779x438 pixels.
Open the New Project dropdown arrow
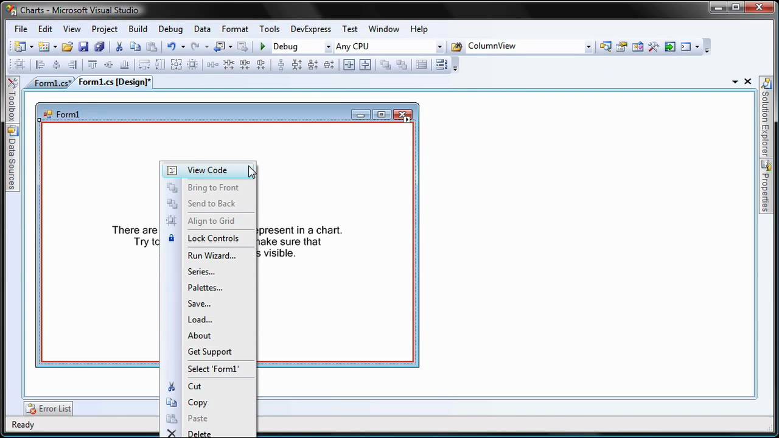point(31,46)
